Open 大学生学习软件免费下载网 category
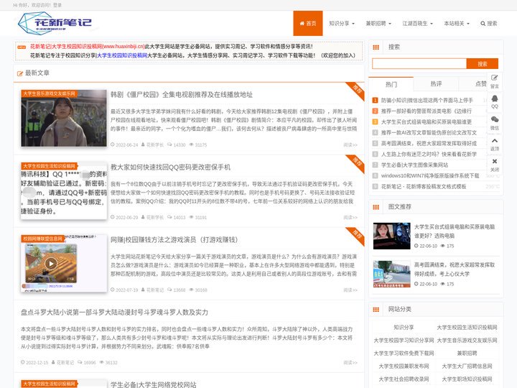Screen dimensions: 517x388 (x=404, y=353)
